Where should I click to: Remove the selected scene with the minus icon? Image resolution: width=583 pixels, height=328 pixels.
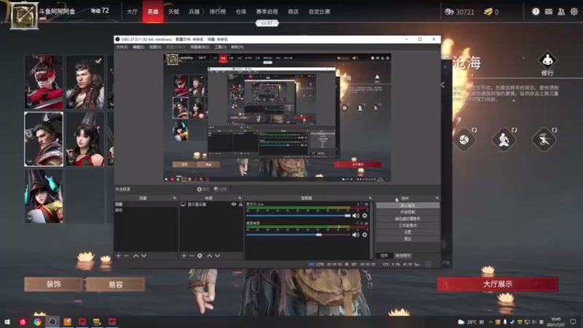126,256
